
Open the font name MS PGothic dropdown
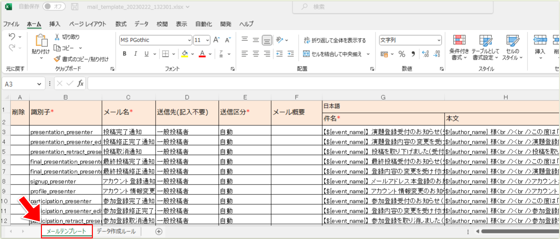(x=189, y=40)
